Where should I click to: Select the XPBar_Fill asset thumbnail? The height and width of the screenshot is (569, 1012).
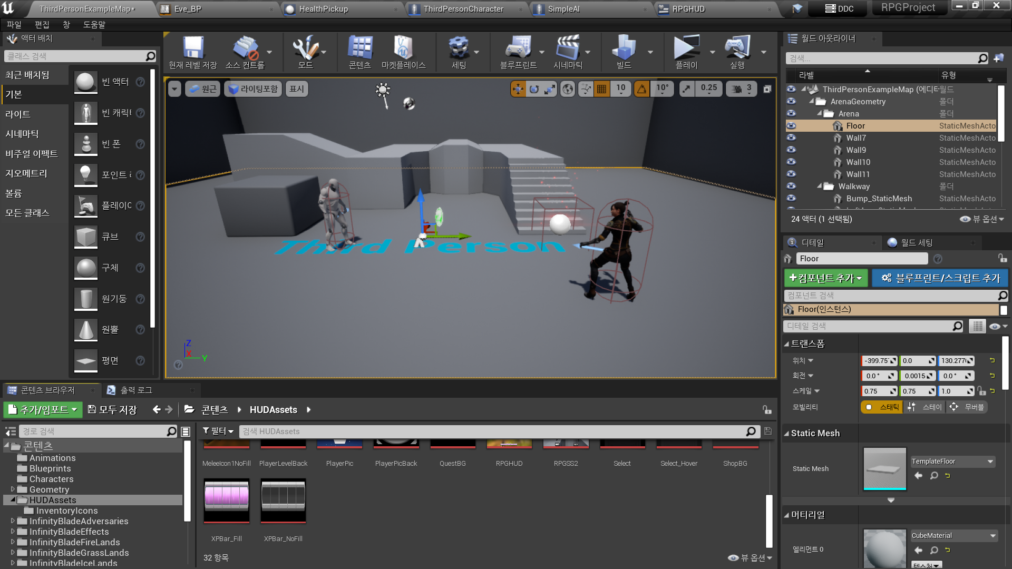tap(226, 501)
